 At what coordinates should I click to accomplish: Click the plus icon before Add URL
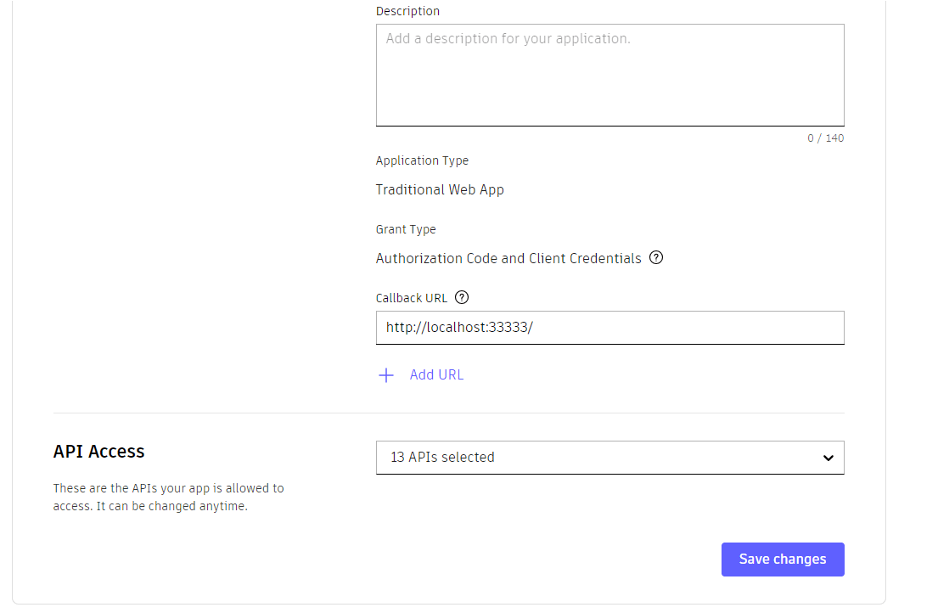(x=386, y=375)
